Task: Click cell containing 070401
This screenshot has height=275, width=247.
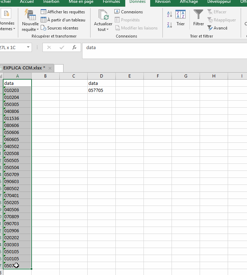Action: pyautogui.click(x=18, y=195)
